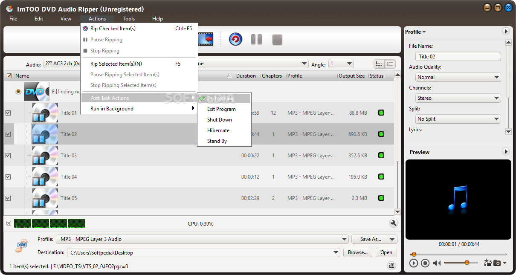Screen dimensions: 516x275
Task: Uncheck the Title 05 checkbox
Action: click(x=8, y=198)
